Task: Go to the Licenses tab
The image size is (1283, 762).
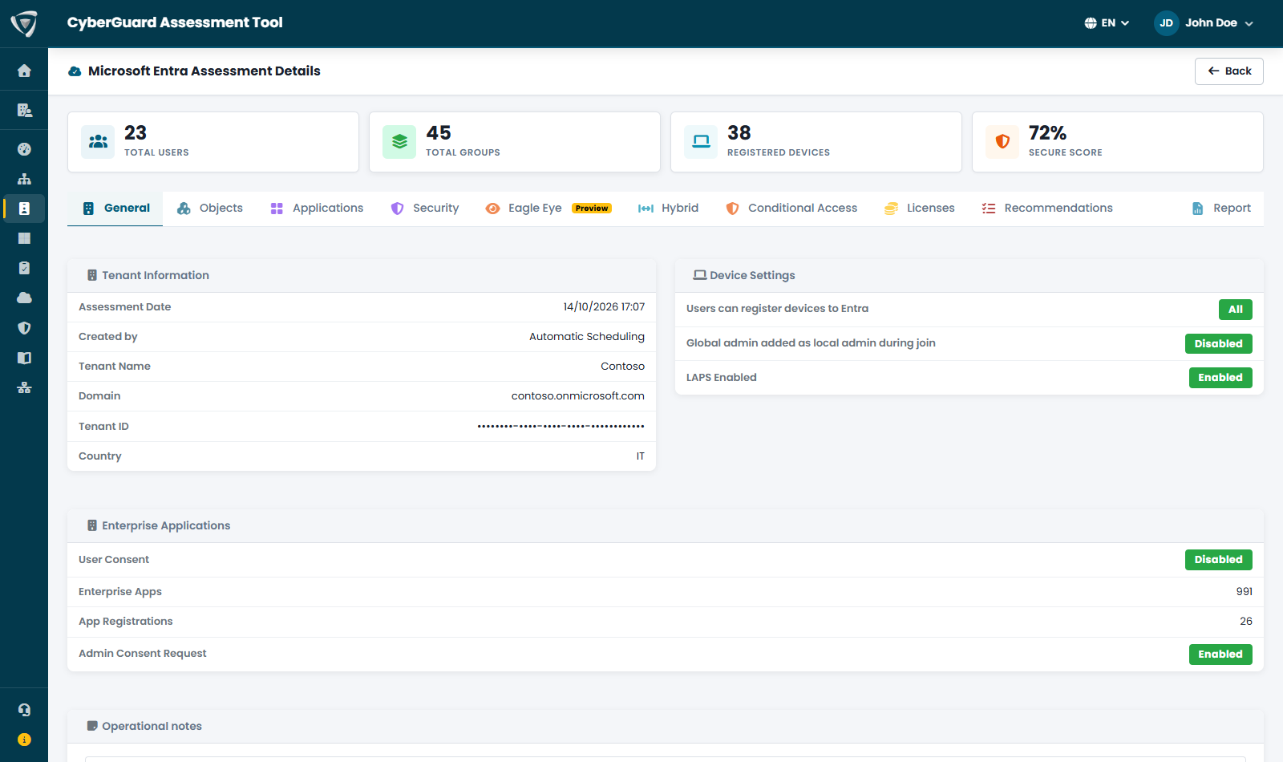Action: [x=919, y=209]
